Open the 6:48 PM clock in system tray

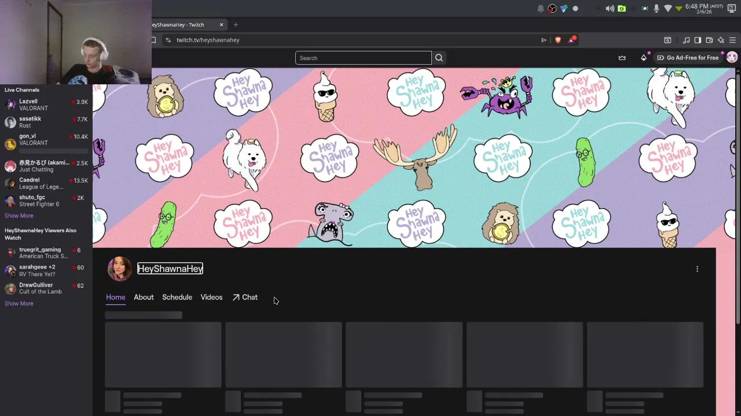click(704, 8)
